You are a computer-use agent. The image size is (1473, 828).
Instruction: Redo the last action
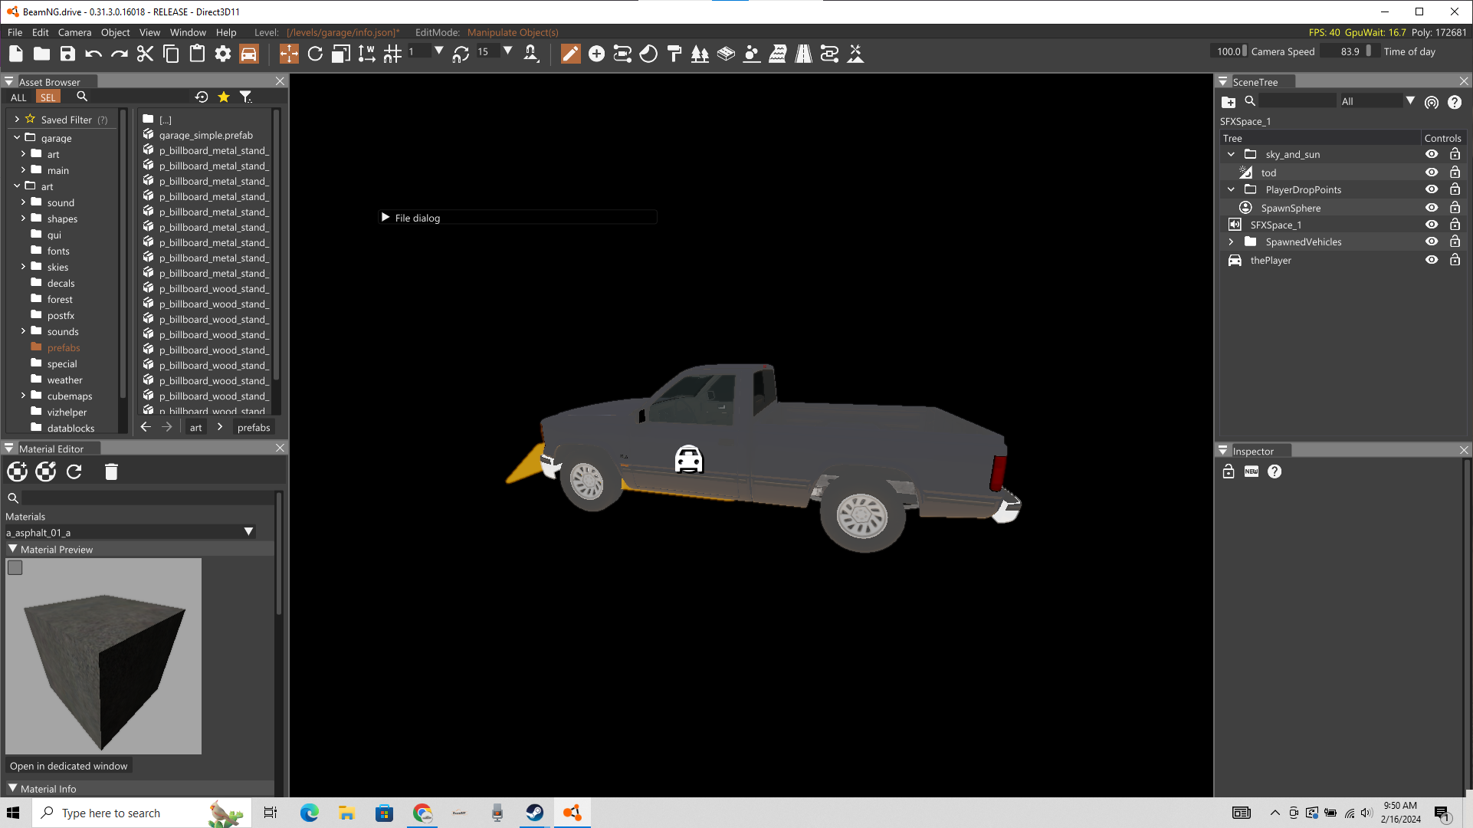(x=119, y=54)
